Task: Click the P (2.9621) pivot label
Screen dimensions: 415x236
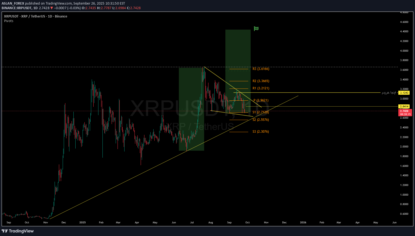Action: coord(261,100)
